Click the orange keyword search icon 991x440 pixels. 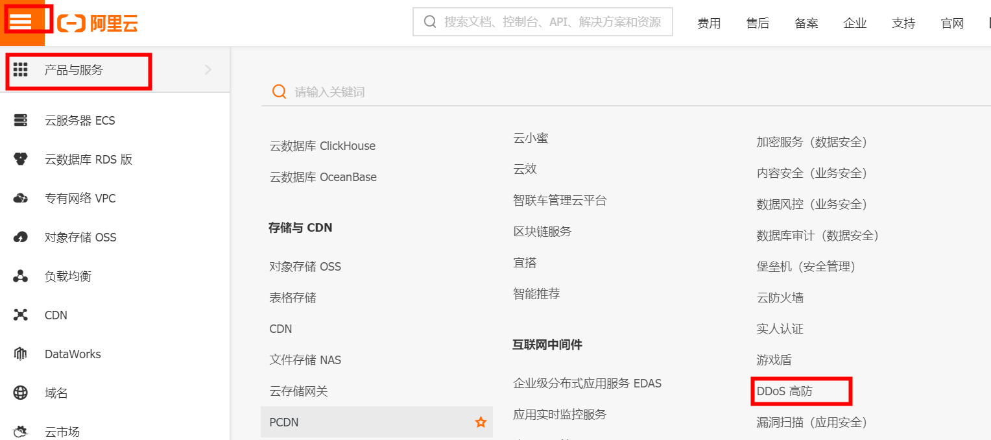pos(280,92)
